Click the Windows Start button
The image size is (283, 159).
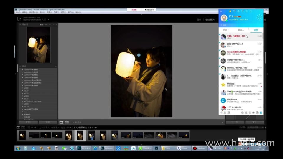pos(18,148)
